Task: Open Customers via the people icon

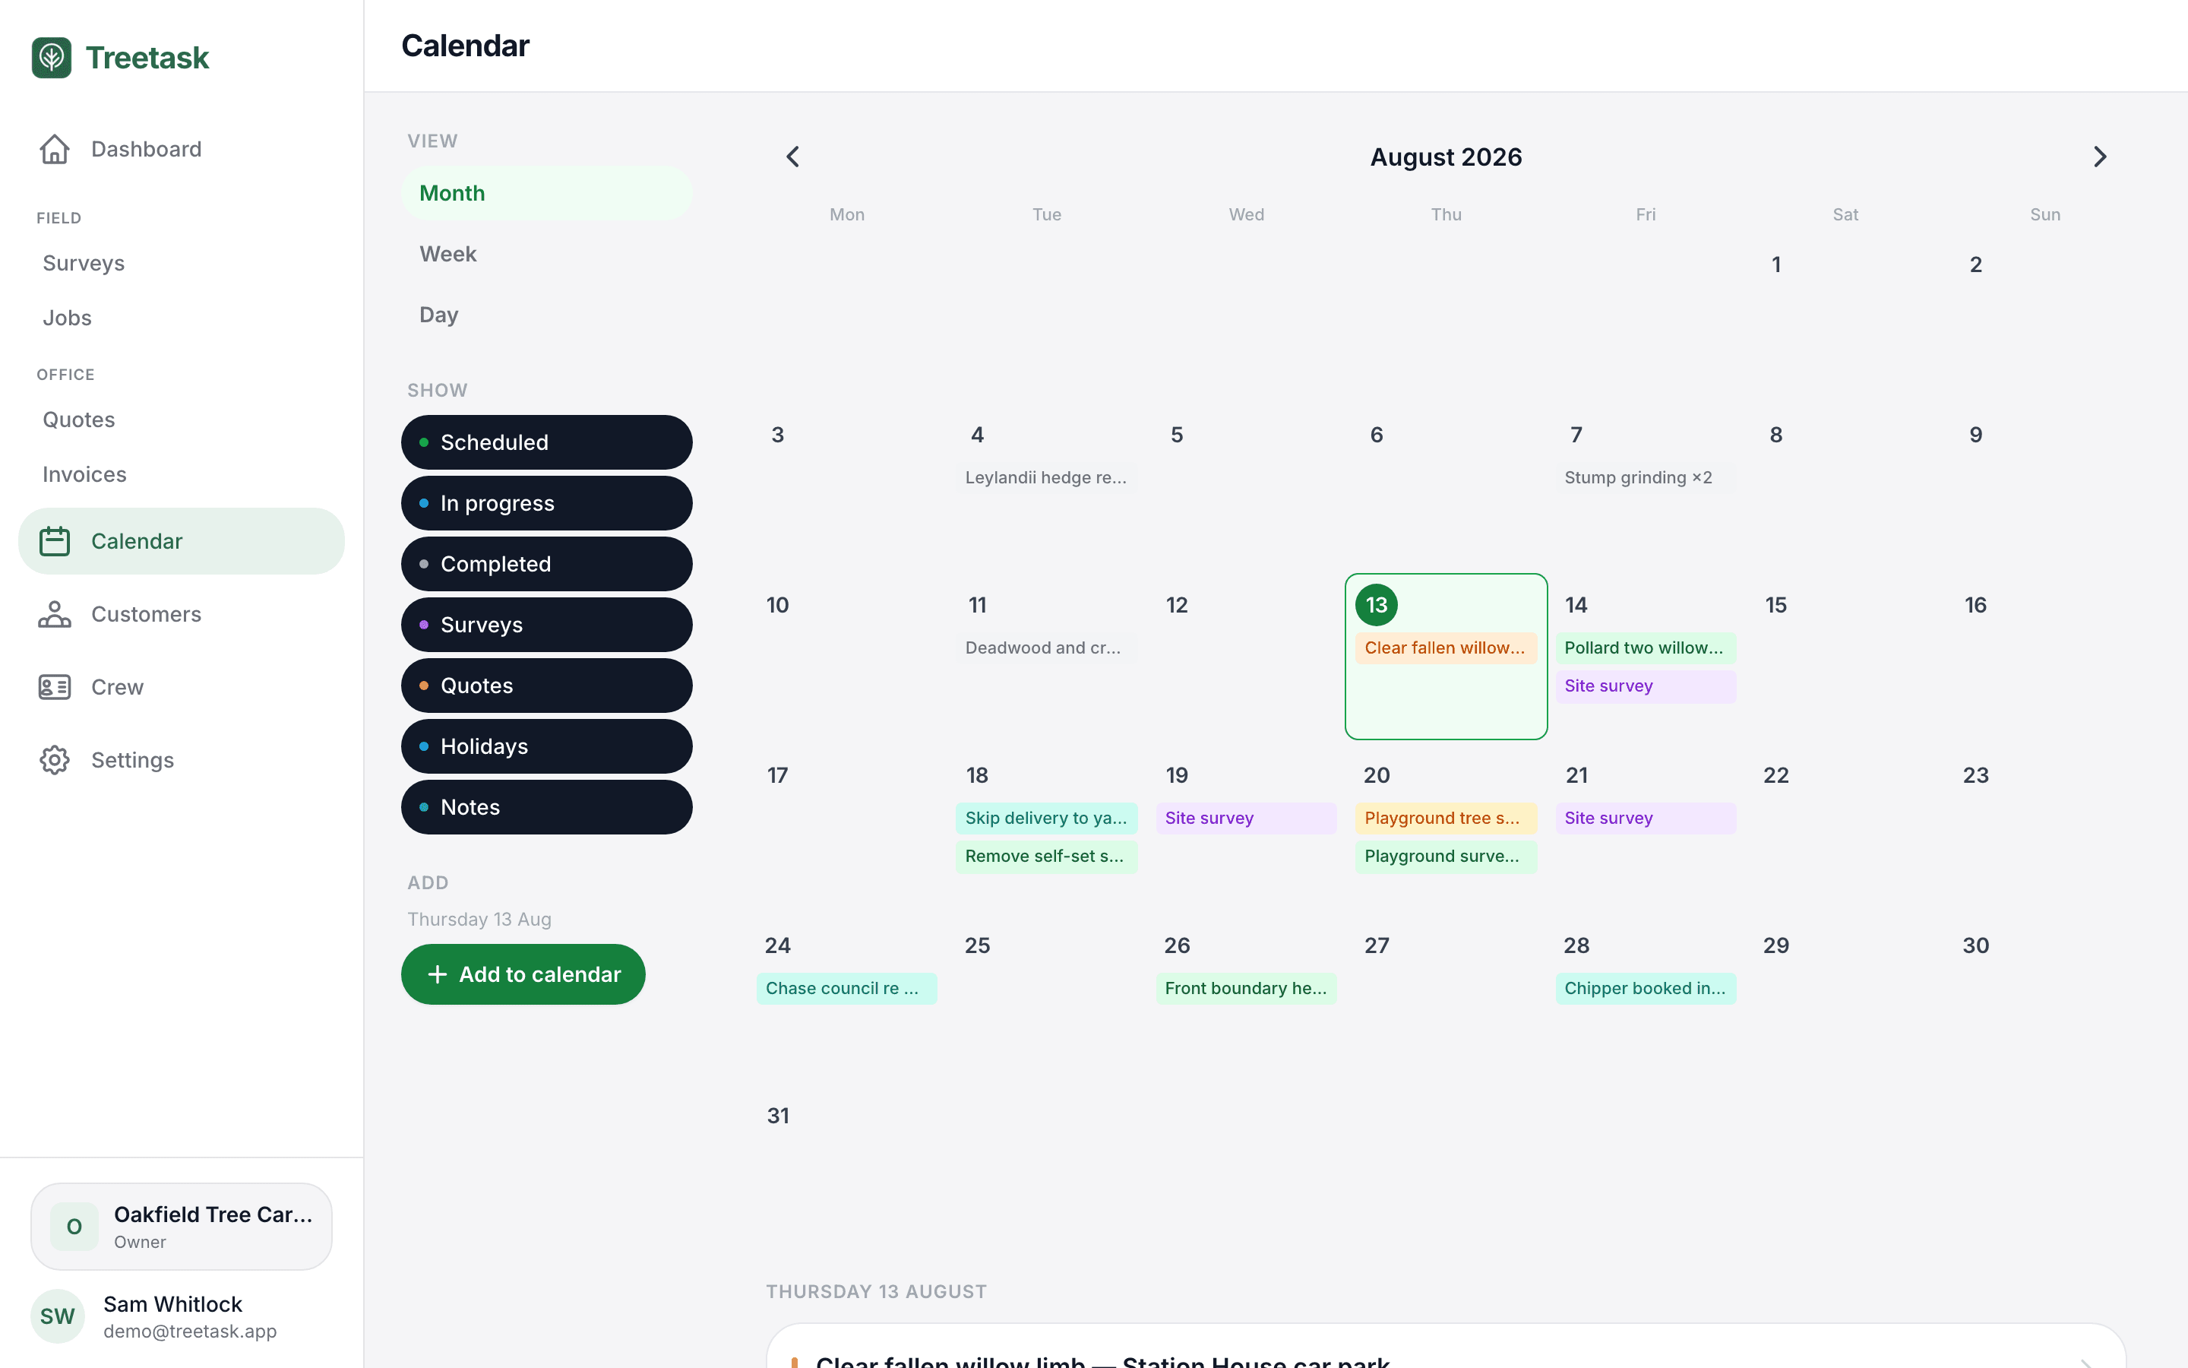Action: [x=54, y=614]
